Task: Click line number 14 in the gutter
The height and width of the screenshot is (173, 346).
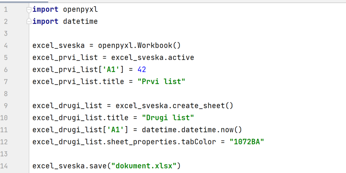Action: pos(6,166)
